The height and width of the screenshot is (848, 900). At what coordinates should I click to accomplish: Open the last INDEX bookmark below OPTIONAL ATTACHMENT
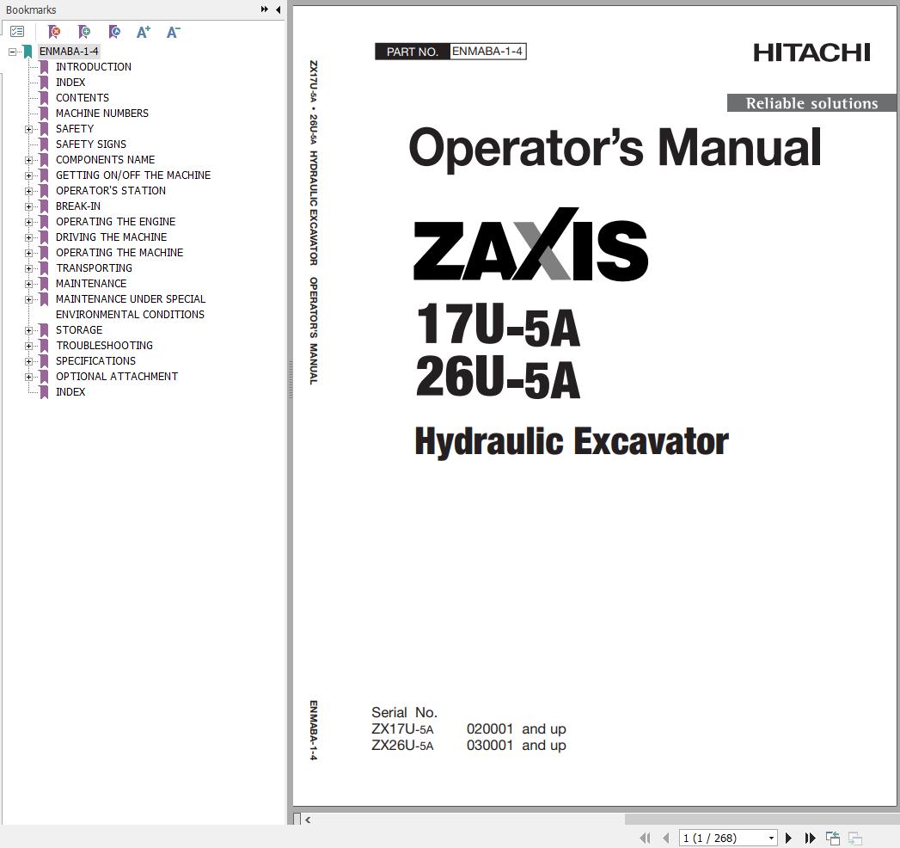coord(70,393)
